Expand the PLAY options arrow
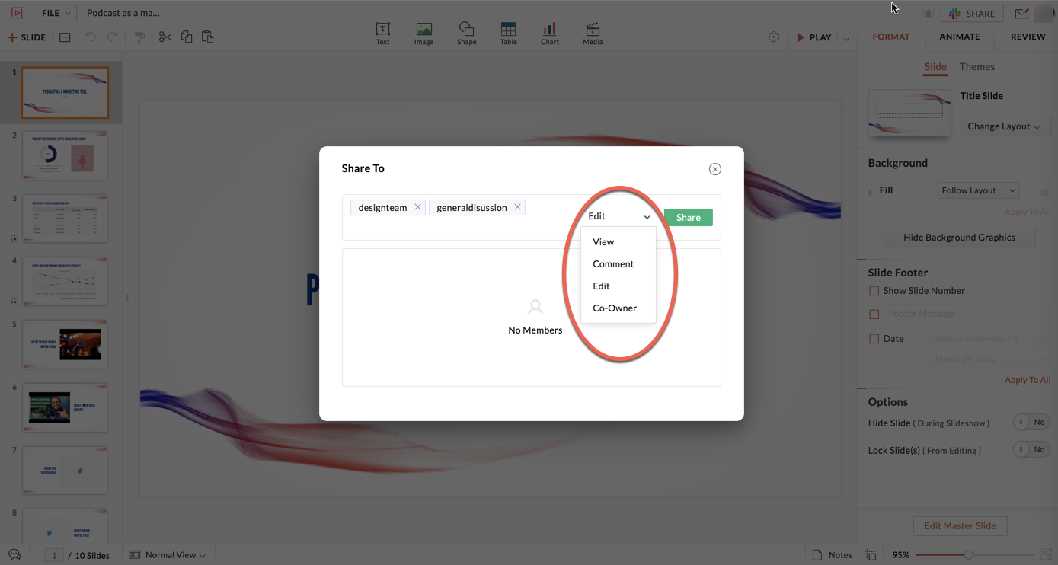Image resolution: width=1058 pixels, height=565 pixels. point(846,38)
